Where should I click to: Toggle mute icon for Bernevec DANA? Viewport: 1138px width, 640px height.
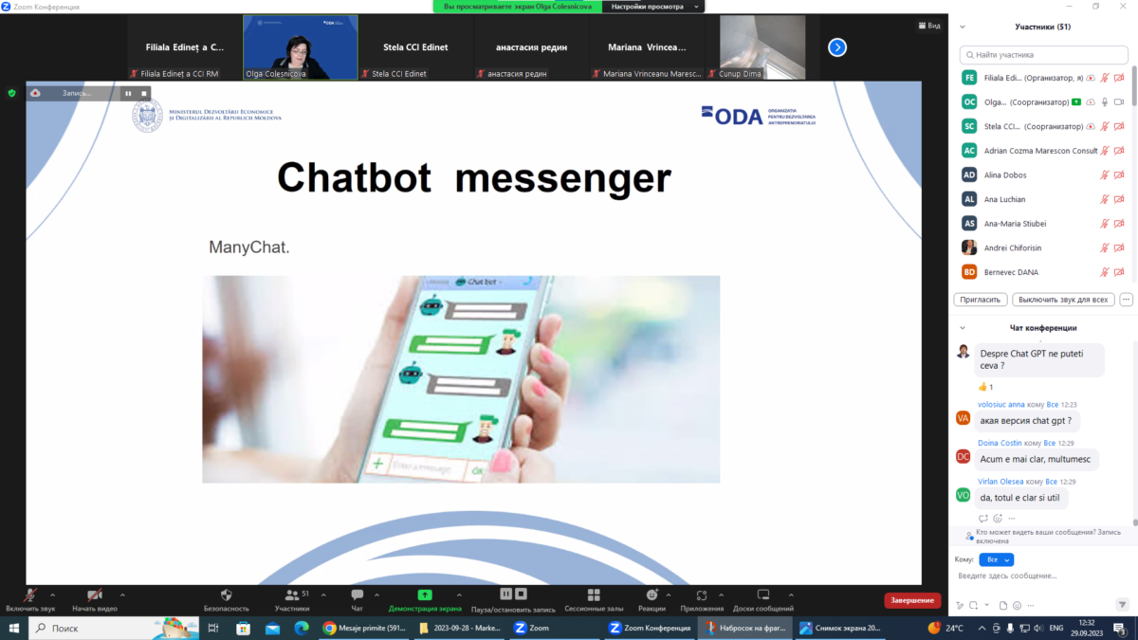point(1105,272)
